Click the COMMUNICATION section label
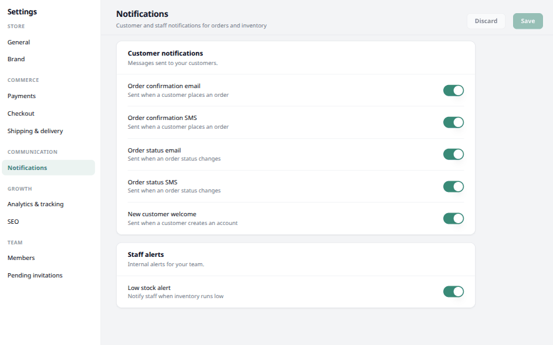Screen dimensions: 553x345 point(32,152)
